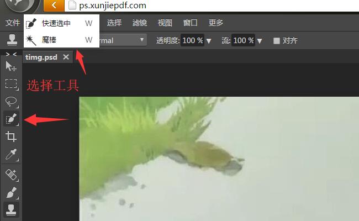Click the browser logo button
359x221 pixels.
(x=20, y=5)
